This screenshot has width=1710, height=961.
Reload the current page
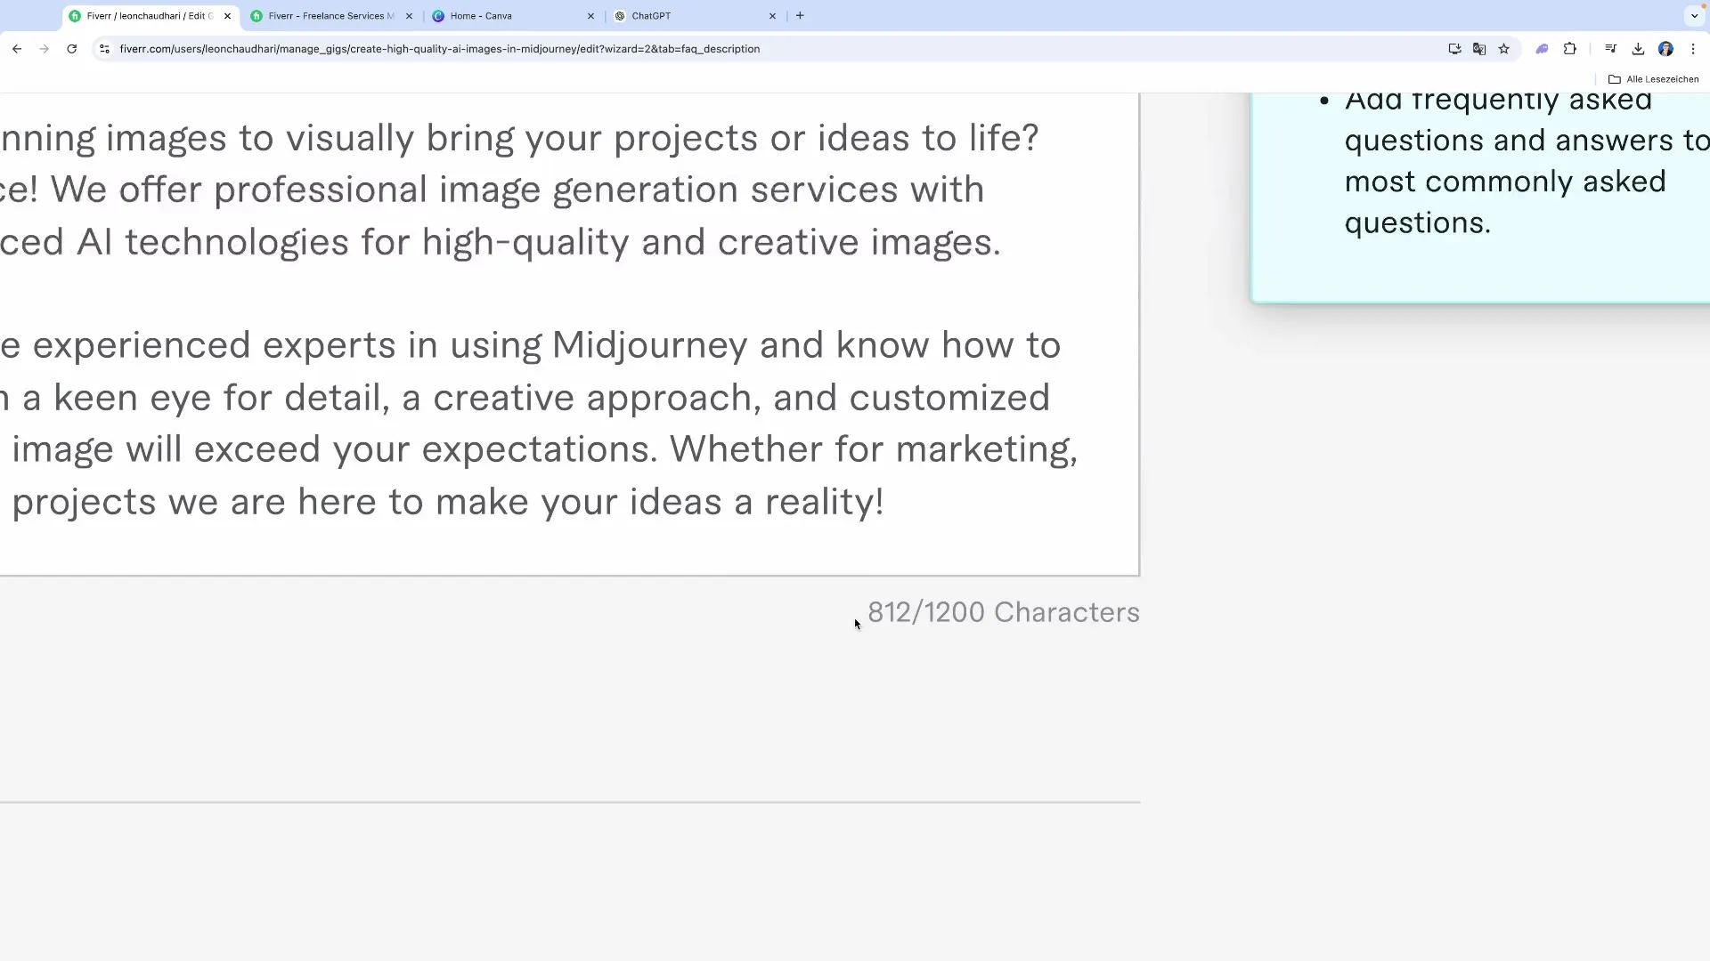[x=71, y=49]
